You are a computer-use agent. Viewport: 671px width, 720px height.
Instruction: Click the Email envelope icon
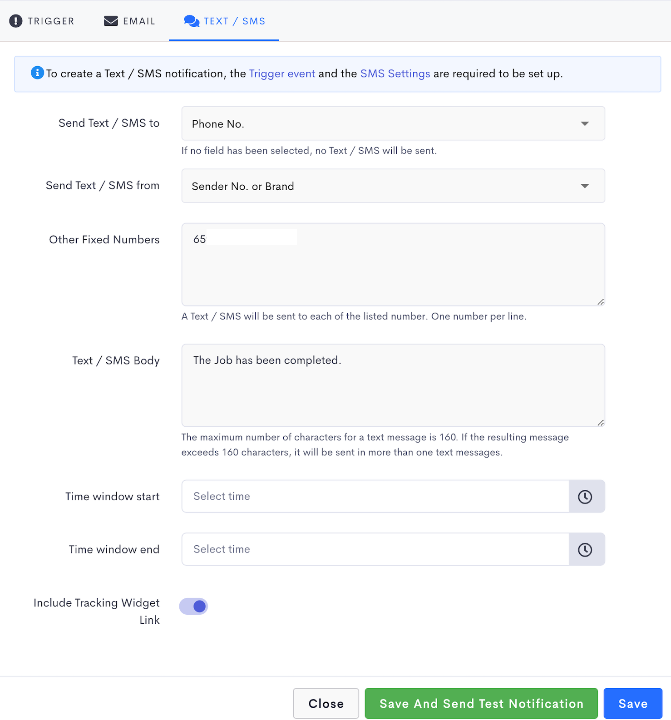tap(111, 21)
